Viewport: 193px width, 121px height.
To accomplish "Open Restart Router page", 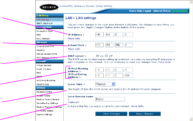I will click(x=43, y=96).
